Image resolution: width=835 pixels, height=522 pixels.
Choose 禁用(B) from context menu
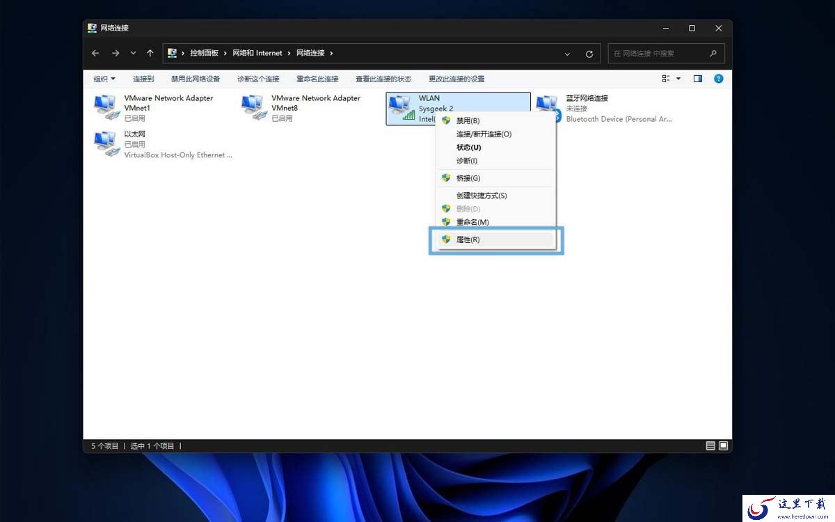(x=495, y=120)
